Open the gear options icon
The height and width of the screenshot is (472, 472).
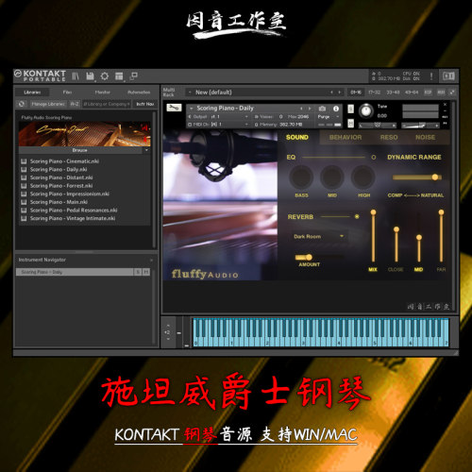105,76
